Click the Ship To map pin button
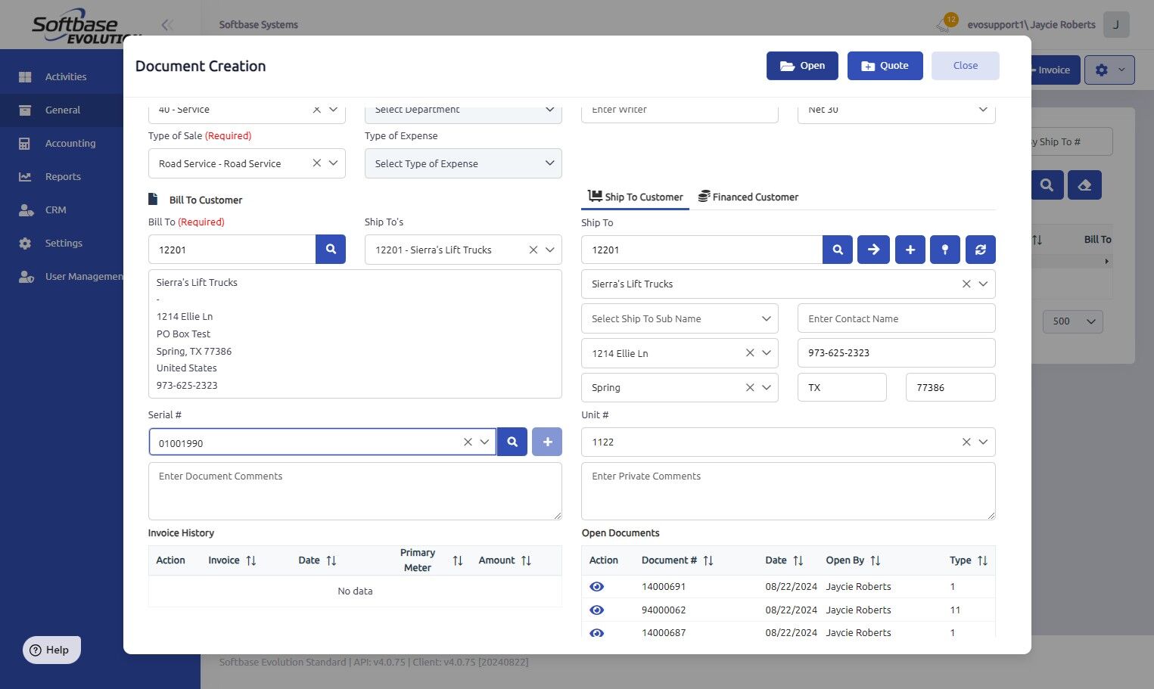The height and width of the screenshot is (689, 1154). click(x=945, y=250)
